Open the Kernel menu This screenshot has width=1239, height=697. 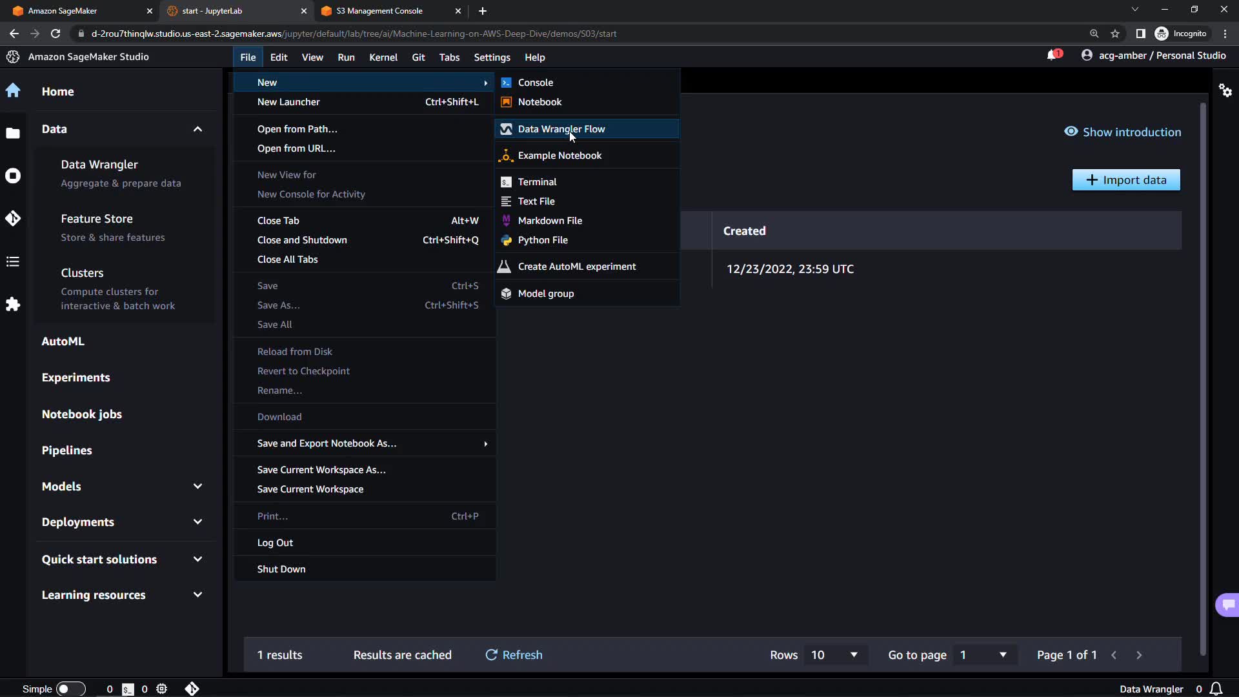point(383,57)
